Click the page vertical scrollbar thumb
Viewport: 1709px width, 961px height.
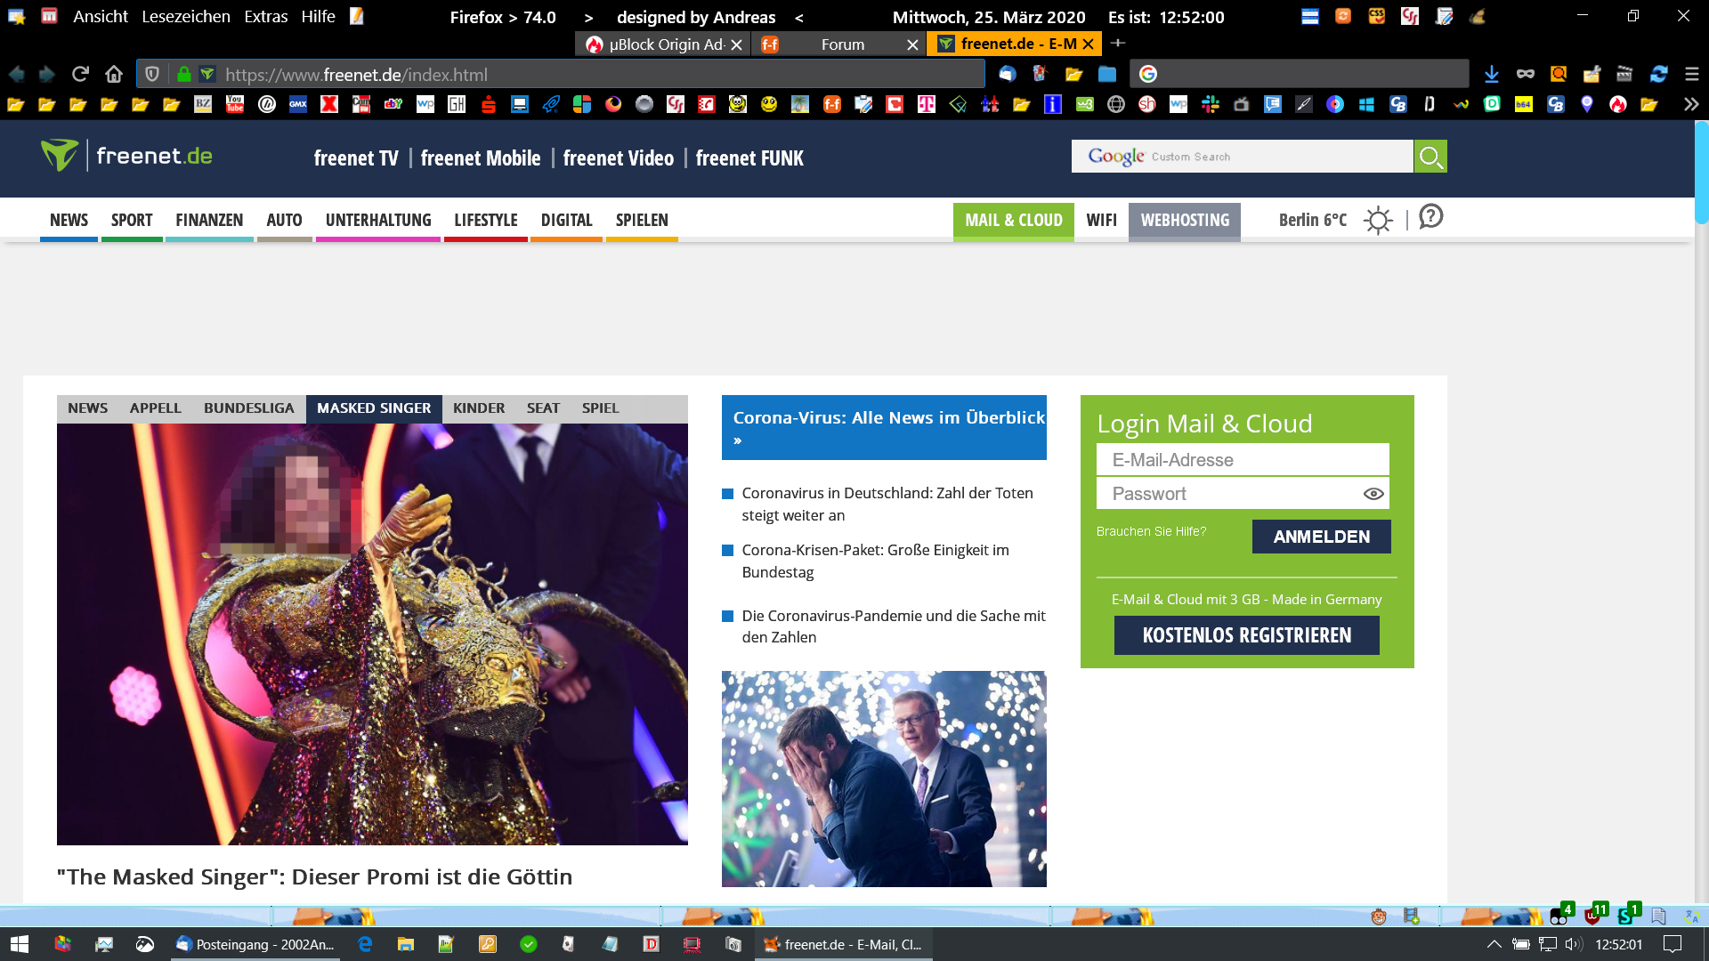tap(1701, 174)
